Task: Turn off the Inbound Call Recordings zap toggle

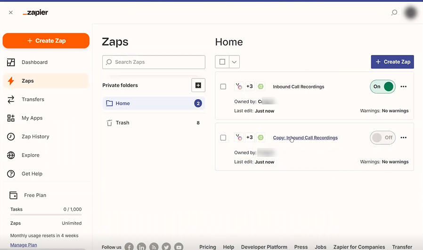Action: pyautogui.click(x=382, y=86)
